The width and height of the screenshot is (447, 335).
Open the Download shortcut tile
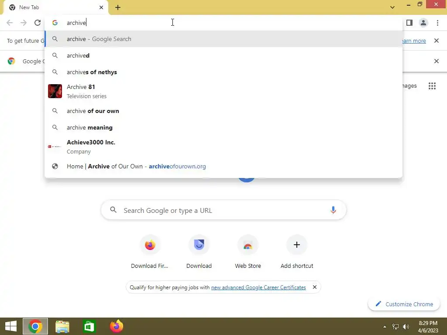click(x=199, y=252)
